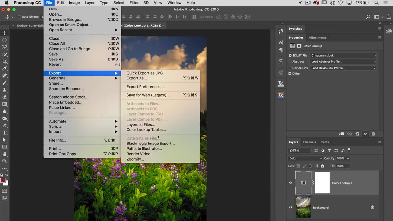
Task: Choose Quick Export as JPG
Action: (x=144, y=73)
